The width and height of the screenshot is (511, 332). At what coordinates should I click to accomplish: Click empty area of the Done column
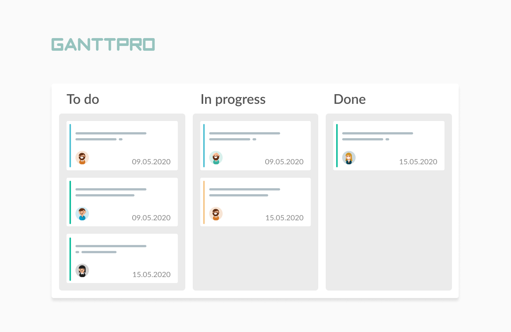click(389, 230)
